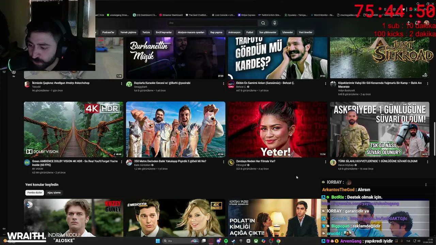Open Epic Games Launcher from taskbar

coord(241,241)
